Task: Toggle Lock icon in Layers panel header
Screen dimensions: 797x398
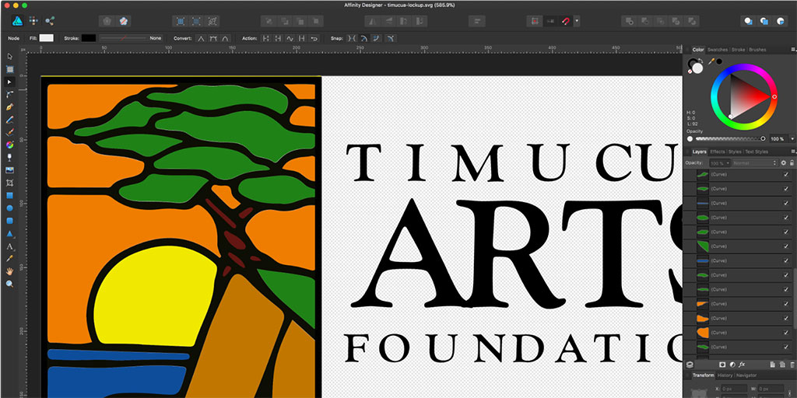Action: click(792, 163)
